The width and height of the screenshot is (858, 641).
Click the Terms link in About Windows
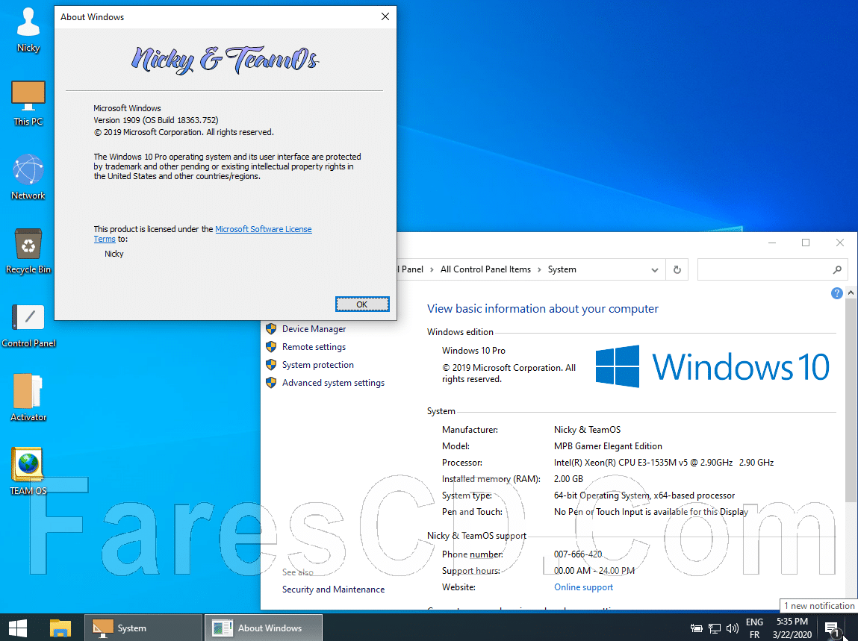[x=105, y=239]
